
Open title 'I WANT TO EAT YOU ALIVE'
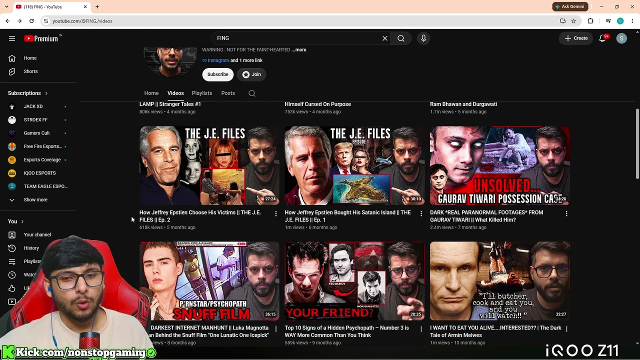point(495,331)
